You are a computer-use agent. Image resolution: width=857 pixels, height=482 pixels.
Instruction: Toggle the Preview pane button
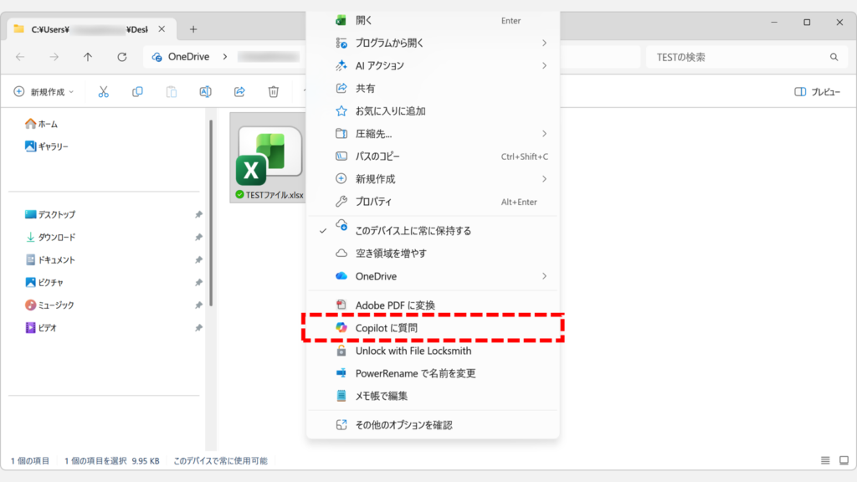pos(817,92)
